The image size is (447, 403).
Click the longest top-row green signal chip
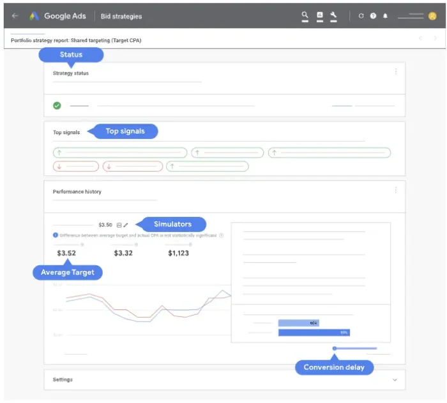pyautogui.click(x=120, y=152)
